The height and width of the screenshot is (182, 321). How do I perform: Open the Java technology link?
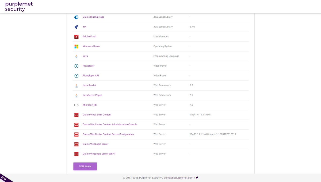[x=85, y=56]
